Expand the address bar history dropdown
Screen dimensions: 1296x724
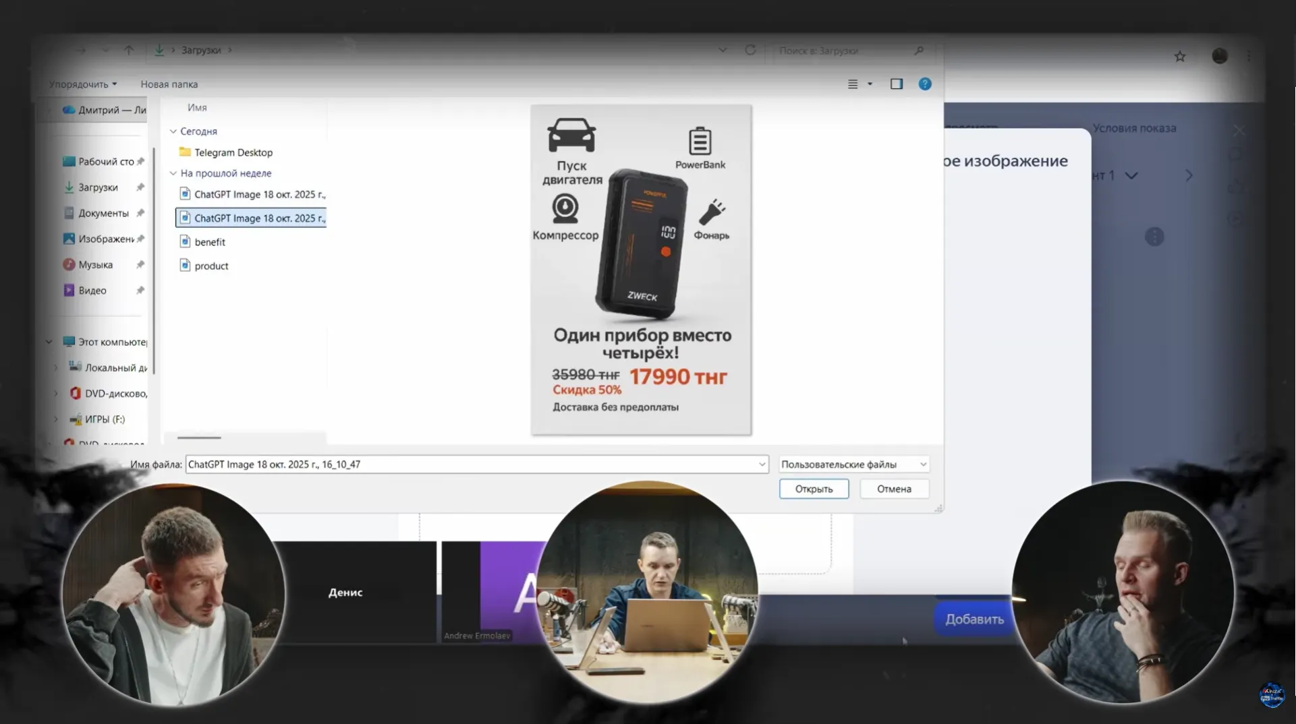pyautogui.click(x=723, y=50)
